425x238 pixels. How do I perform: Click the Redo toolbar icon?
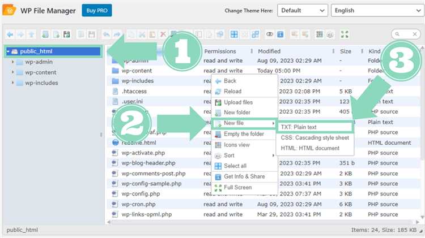coord(117,34)
